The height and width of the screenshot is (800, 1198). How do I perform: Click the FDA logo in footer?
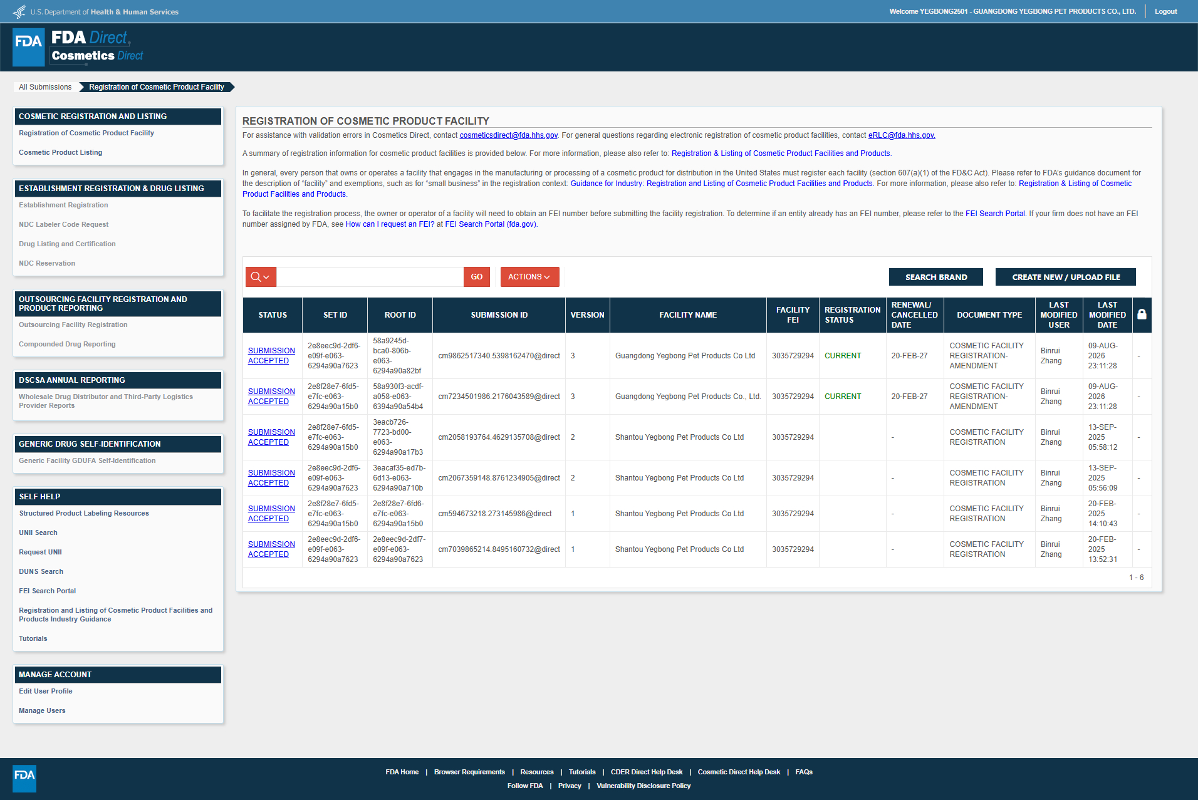pyautogui.click(x=24, y=779)
